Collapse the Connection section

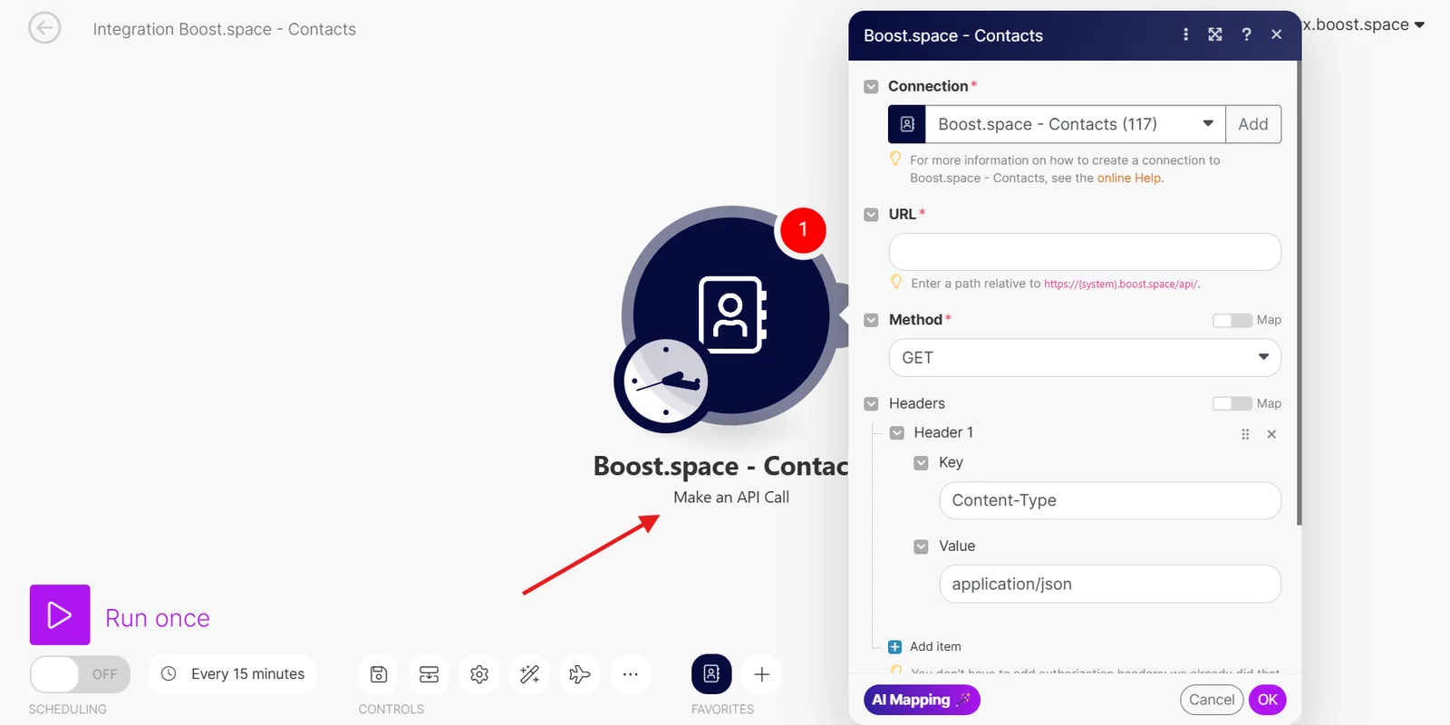point(871,87)
